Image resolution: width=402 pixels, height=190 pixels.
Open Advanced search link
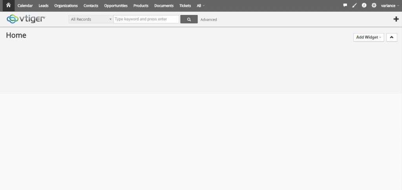click(209, 20)
